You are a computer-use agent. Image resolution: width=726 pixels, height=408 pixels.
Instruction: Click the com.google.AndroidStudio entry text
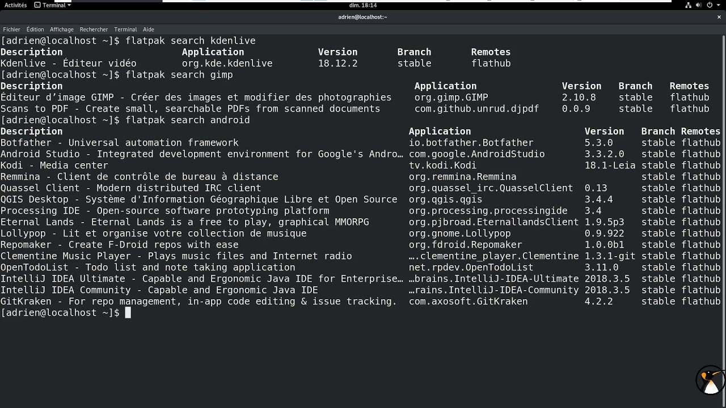click(x=476, y=154)
